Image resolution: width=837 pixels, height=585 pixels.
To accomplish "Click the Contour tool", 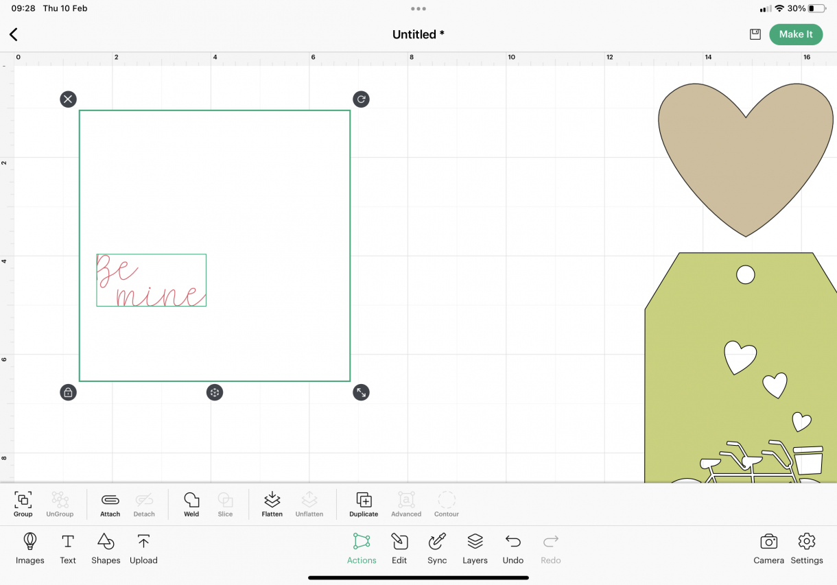I will [x=447, y=504].
